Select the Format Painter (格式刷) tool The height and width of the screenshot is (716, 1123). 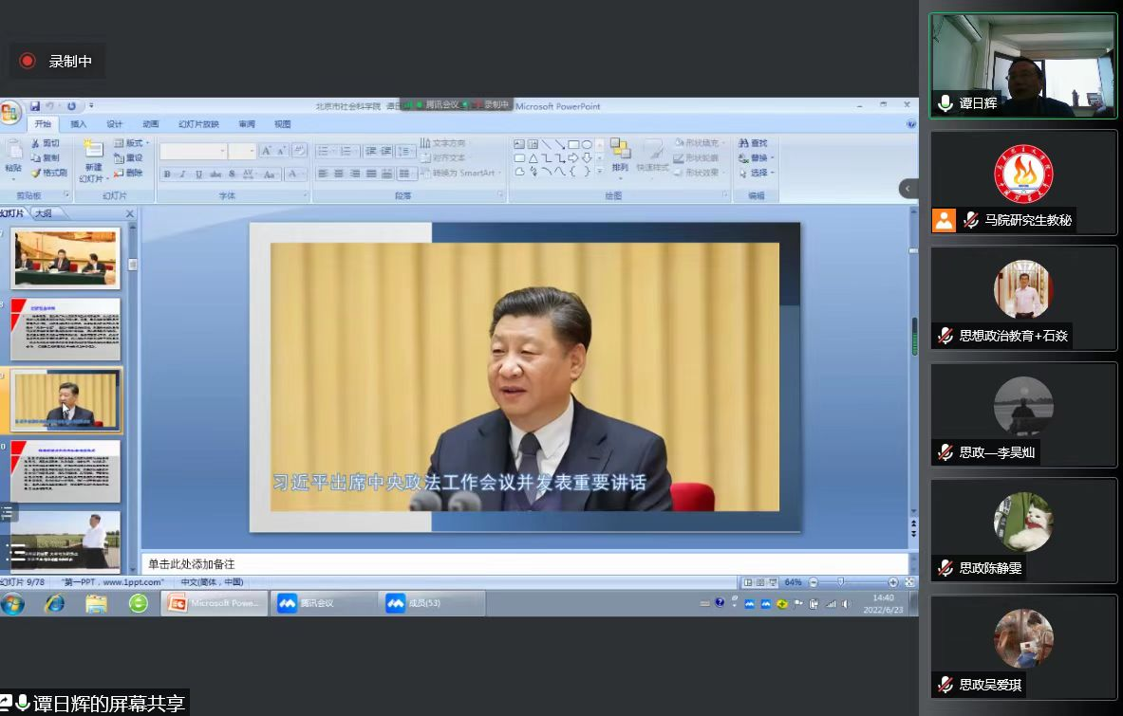click(36, 173)
